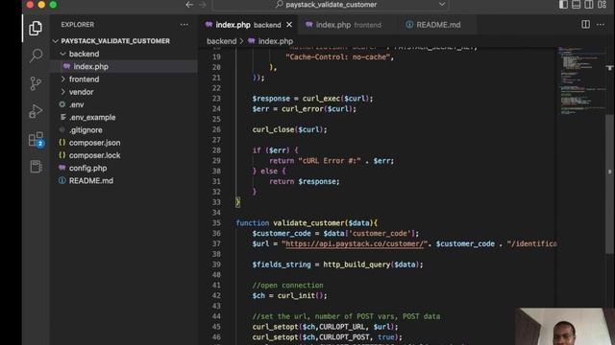Go back with the navigation arrow
Viewport: 615px width, 345px height.
coord(189,5)
